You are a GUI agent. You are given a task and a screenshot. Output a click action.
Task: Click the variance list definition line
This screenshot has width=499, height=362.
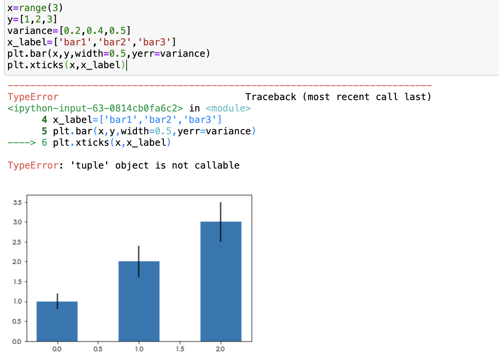(x=69, y=31)
